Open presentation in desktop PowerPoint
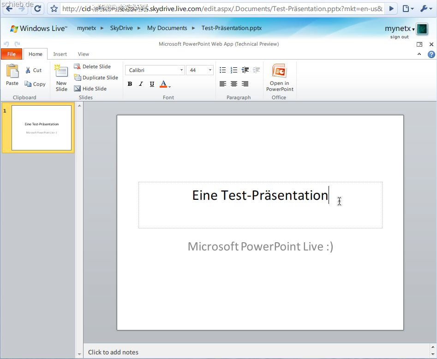The image size is (437, 359). tap(279, 78)
